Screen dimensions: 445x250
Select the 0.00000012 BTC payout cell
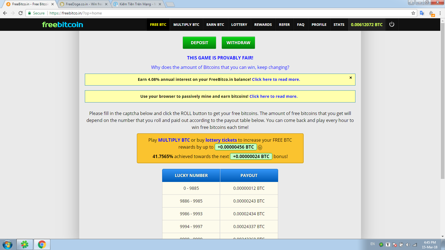tap(249, 188)
